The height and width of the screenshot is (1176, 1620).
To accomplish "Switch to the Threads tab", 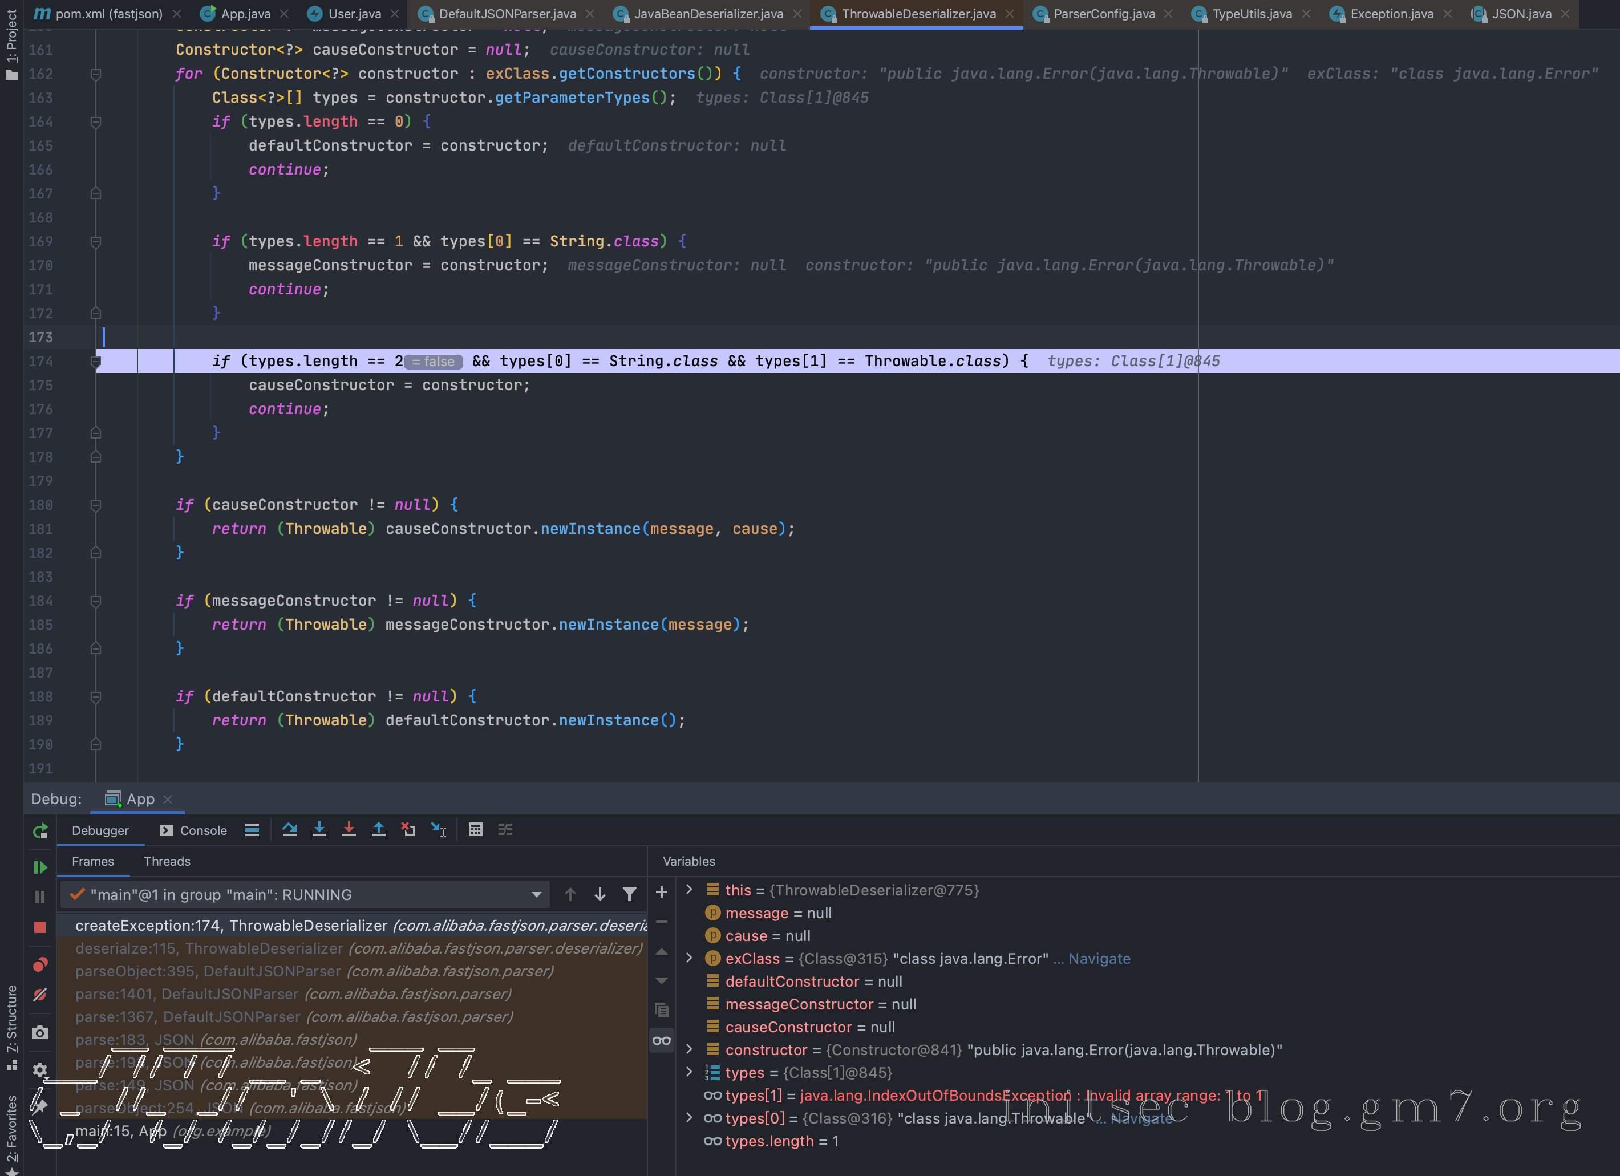I will 167,861.
